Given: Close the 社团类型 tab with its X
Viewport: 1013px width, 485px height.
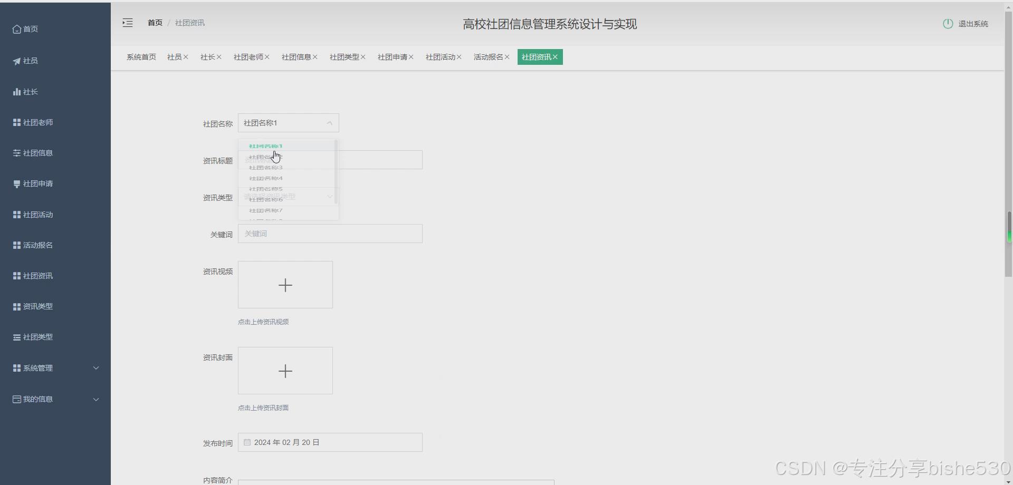Looking at the screenshot, I should coord(363,57).
